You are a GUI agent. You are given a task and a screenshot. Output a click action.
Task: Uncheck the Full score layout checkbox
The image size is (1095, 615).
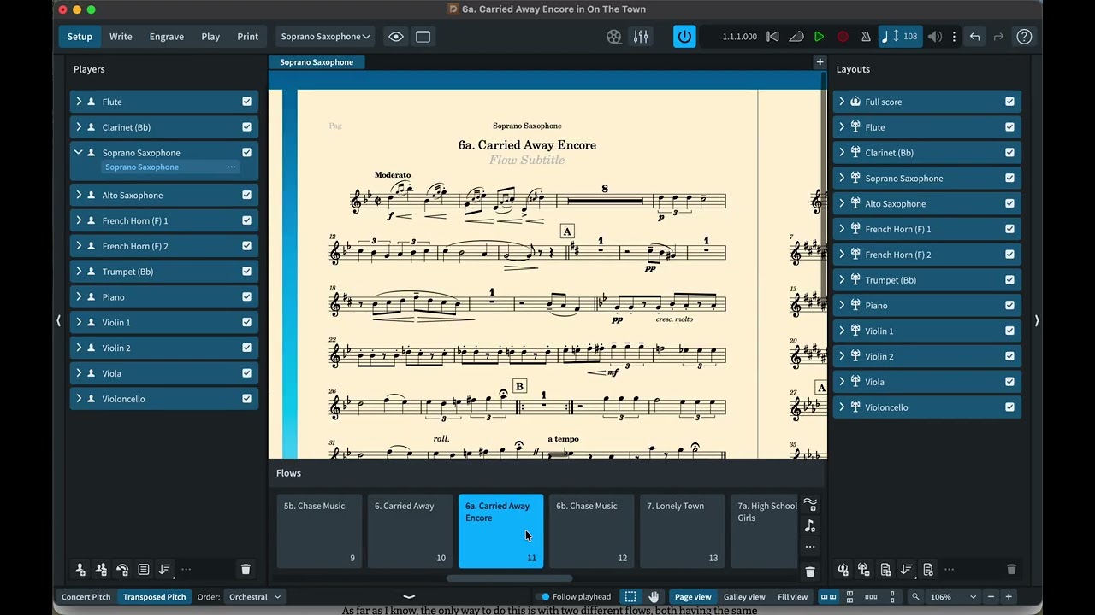1009,102
